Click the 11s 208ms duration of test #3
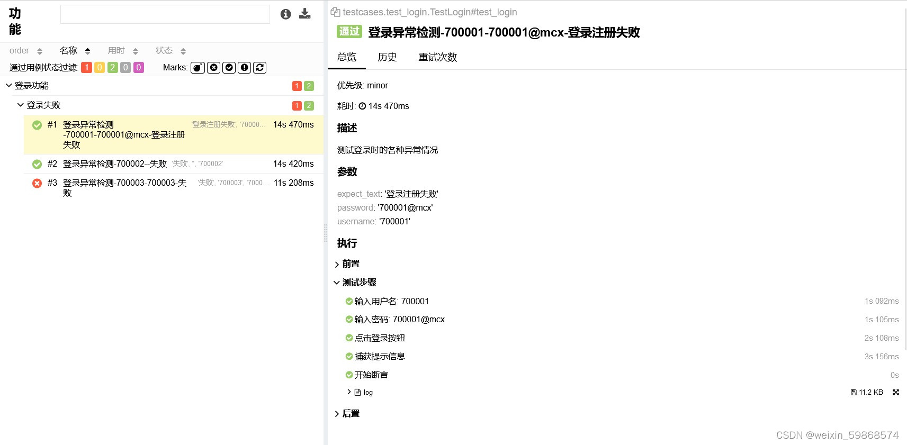907x445 pixels. (x=294, y=183)
